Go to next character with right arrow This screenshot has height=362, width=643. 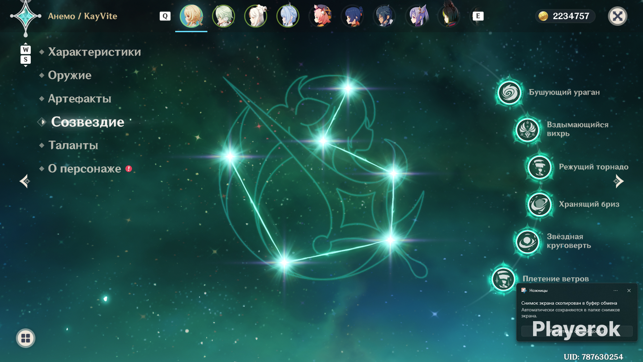(618, 181)
